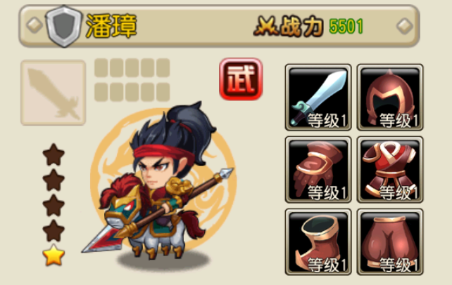The height and width of the screenshot is (285, 452).
Task: Click the 战力 5501 power value
Action: coord(346,27)
